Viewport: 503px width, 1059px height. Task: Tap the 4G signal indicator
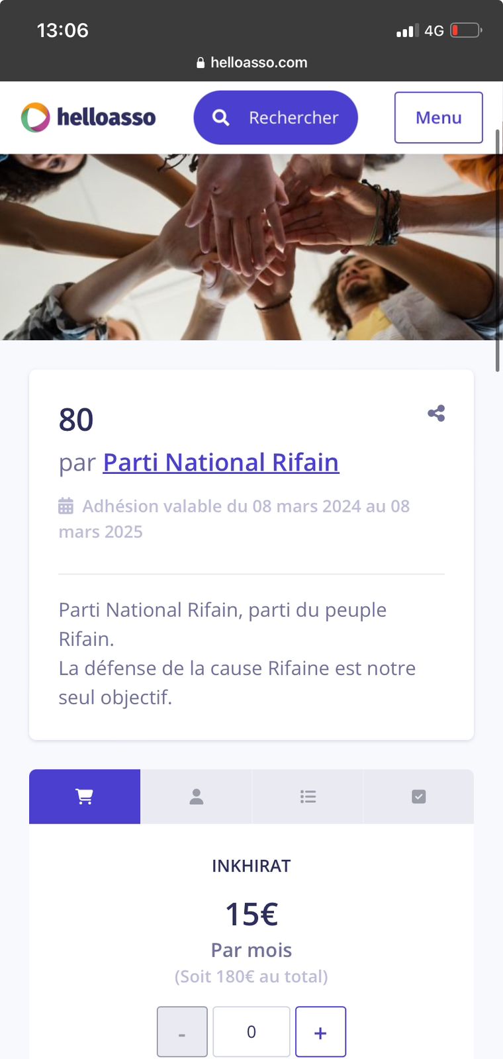click(434, 30)
